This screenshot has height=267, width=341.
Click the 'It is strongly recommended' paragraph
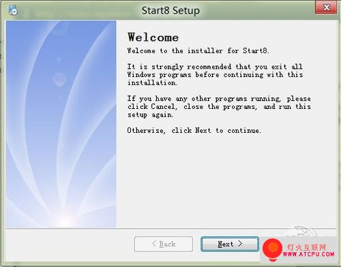point(215,74)
